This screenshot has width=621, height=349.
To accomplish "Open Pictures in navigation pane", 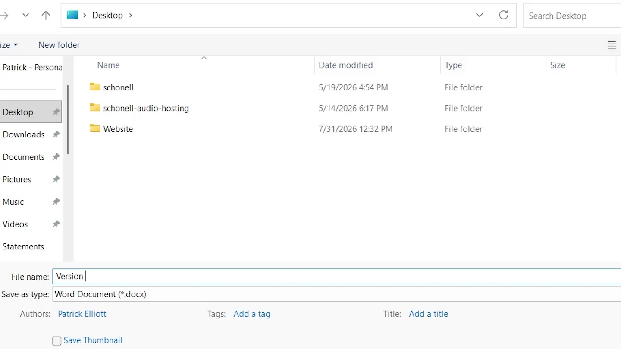I will 17,179.
